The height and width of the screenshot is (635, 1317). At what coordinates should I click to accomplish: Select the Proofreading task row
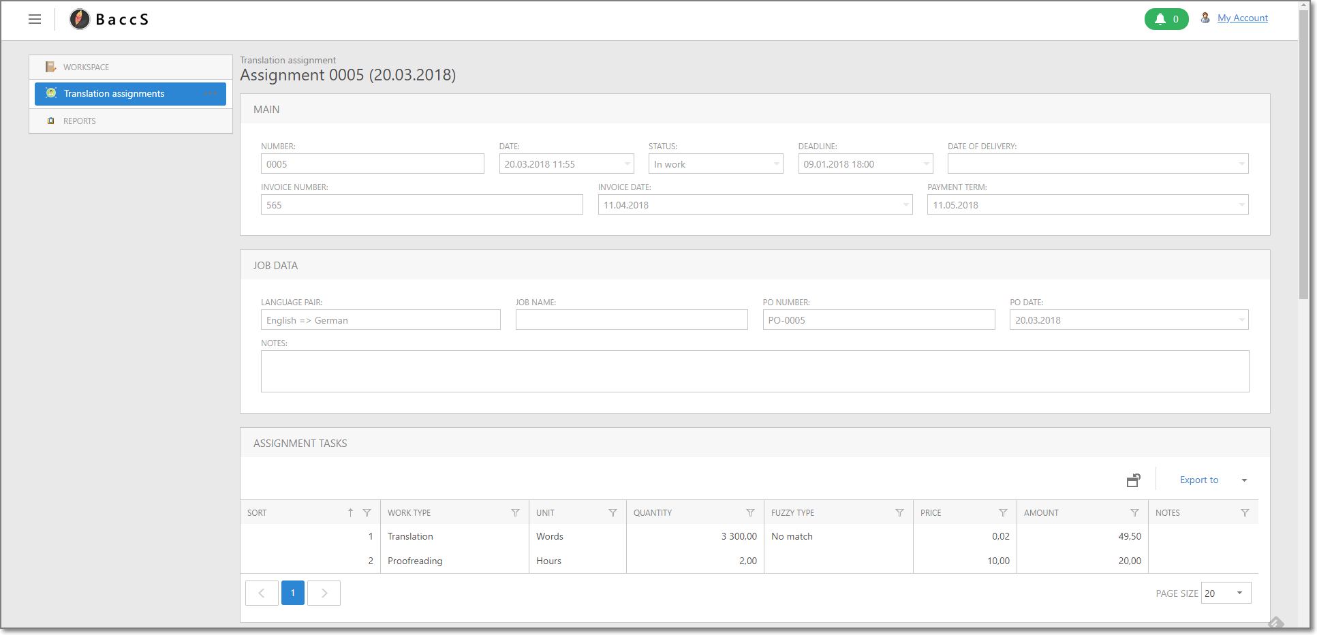[749, 561]
